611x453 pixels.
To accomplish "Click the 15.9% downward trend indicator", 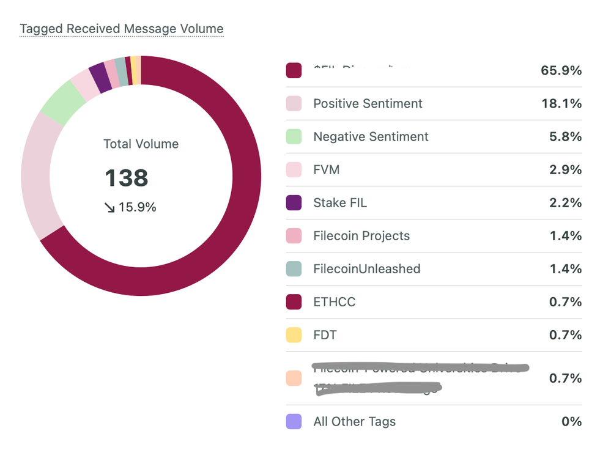I will [x=130, y=208].
